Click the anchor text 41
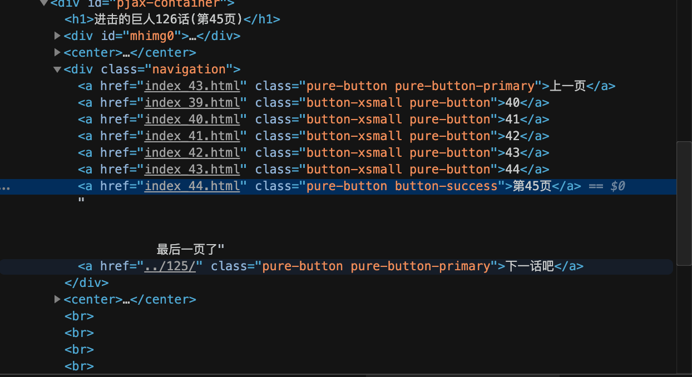This screenshot has width=692, height=377. (512, 120)
